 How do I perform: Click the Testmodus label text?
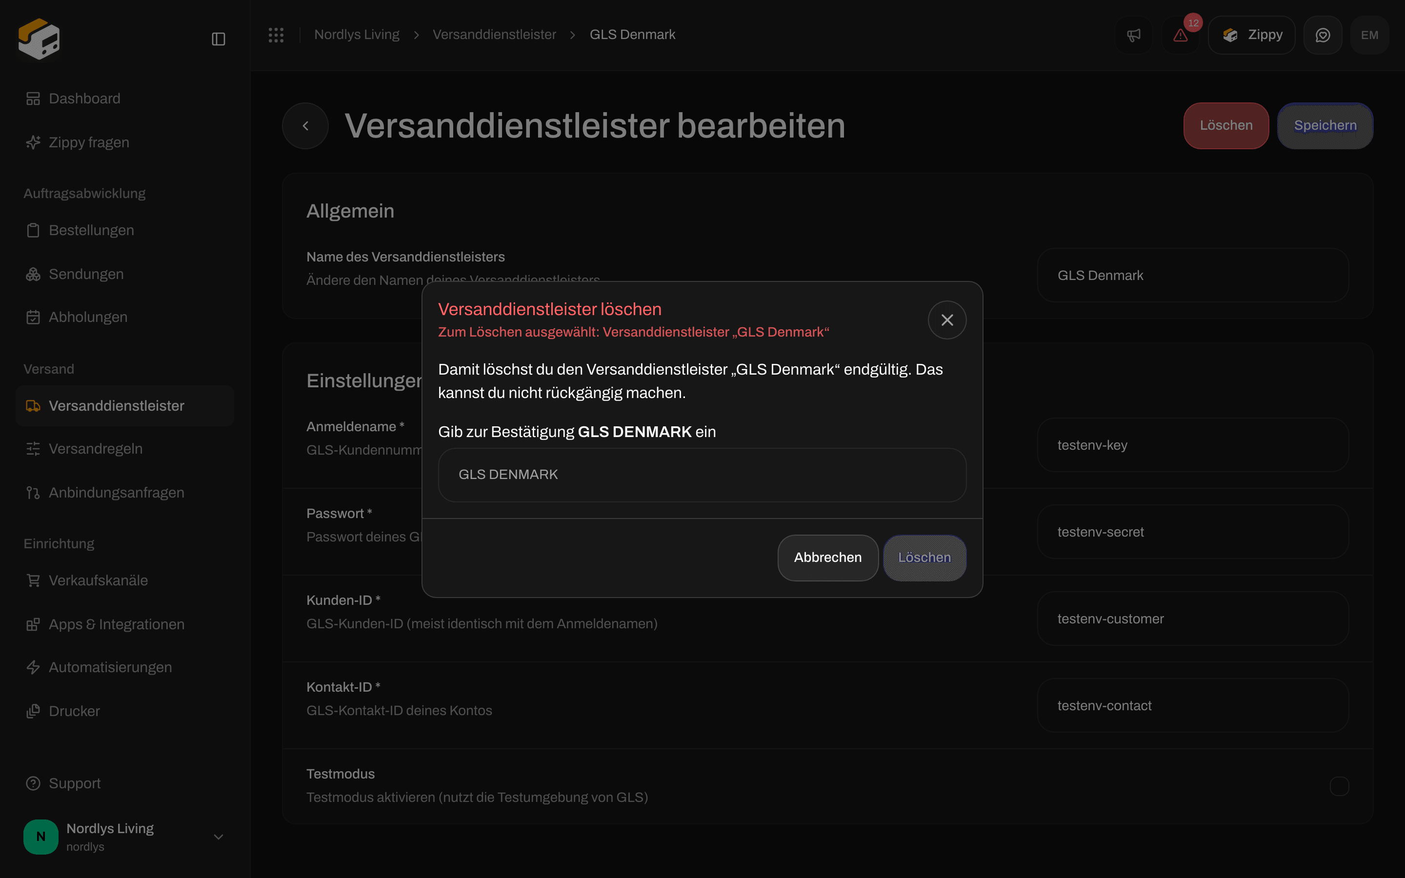[340, 774]
